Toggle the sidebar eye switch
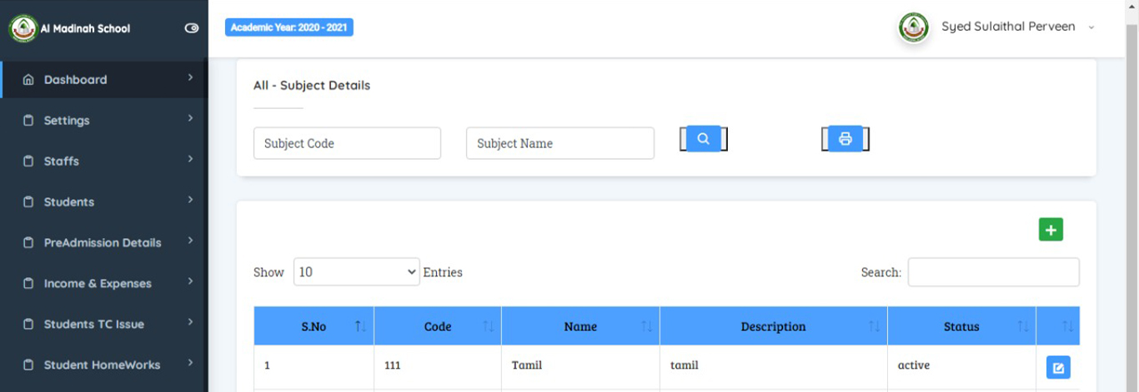This screenshot has width=1139, height=392. tap(192, 28)
